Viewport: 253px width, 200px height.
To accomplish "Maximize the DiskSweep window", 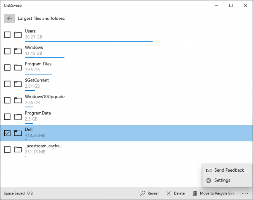I will point(231,5).
